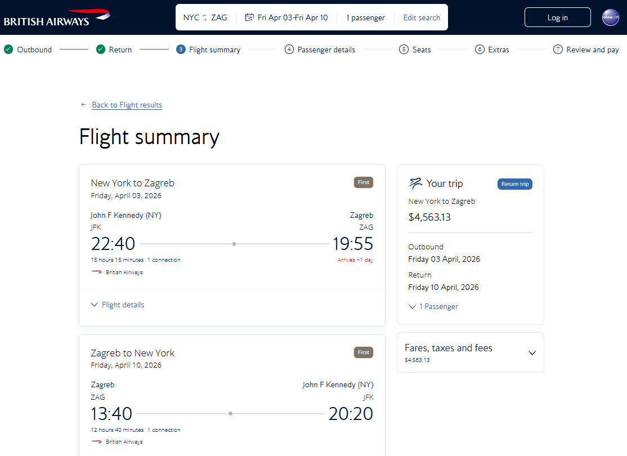Expand the 1 Passenger section
627x456 pixels.
(433, 306)
